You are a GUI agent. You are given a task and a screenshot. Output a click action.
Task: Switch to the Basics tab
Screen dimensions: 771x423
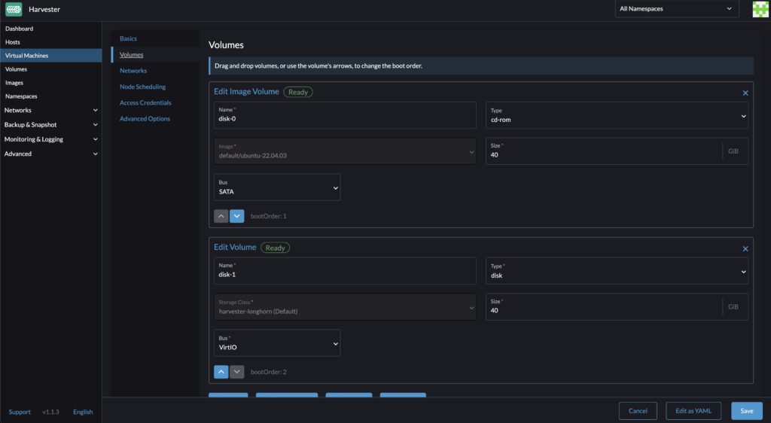tap(128, 38)
